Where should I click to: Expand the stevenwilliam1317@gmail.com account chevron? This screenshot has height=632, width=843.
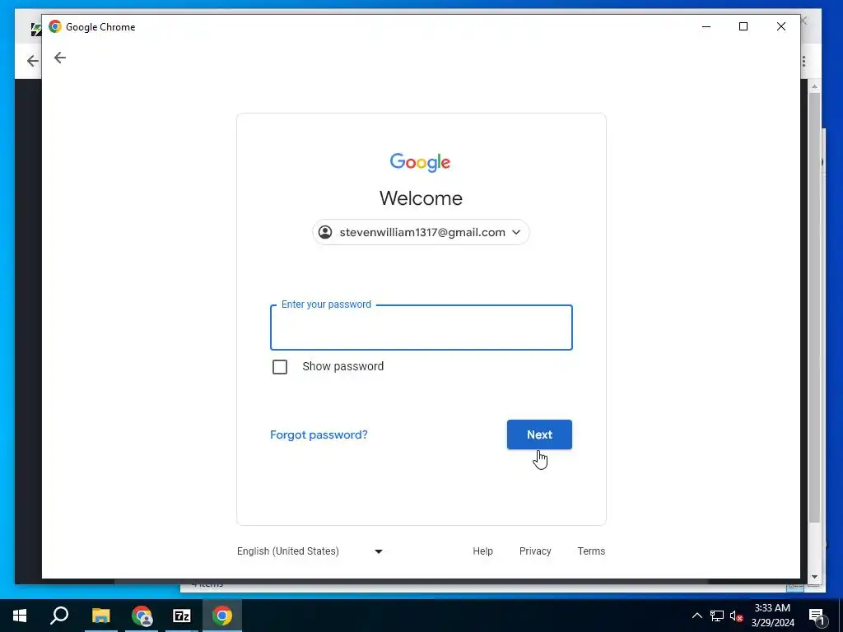(x=516, y=232)
